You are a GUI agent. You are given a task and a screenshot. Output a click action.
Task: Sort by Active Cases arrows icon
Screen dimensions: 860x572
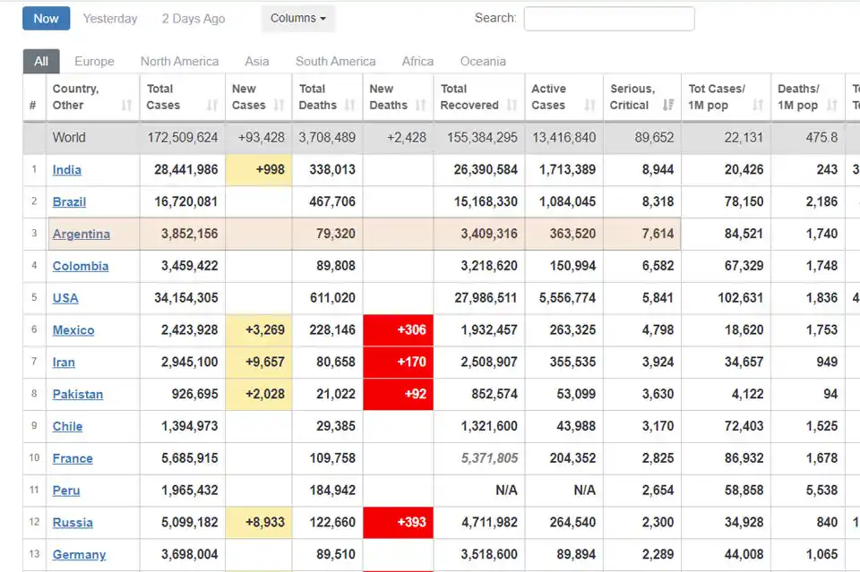coord(589,106)
